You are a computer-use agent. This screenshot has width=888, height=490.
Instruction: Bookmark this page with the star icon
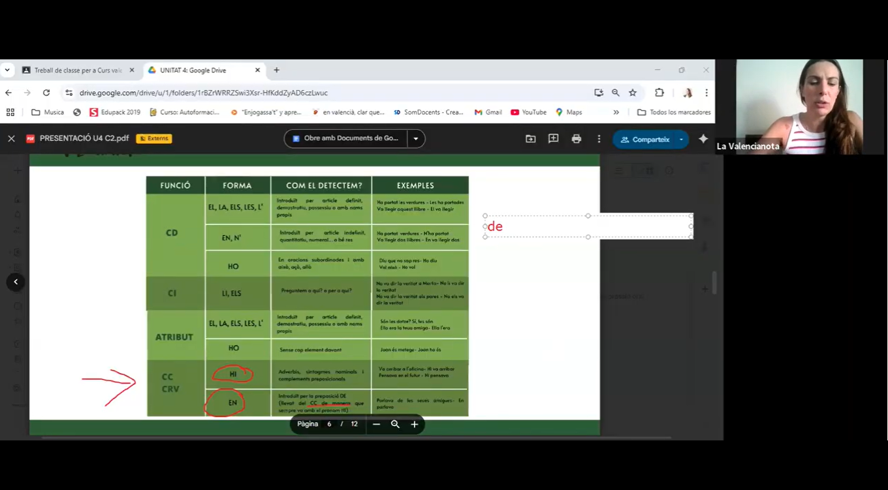633,93
